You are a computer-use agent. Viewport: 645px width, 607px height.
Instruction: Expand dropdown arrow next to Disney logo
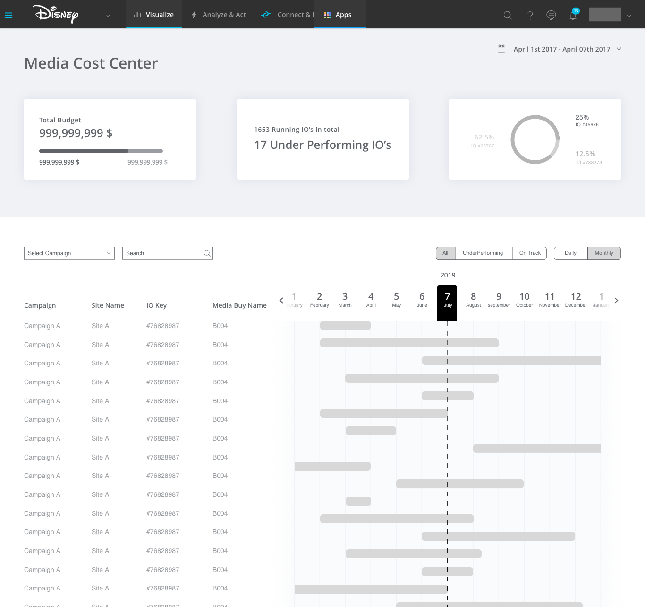pos(108,16)
